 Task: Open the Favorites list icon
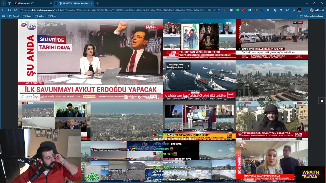coord(281,10)
